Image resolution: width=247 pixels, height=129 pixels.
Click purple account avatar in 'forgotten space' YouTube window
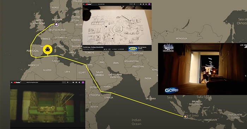(x=83, y=82)
